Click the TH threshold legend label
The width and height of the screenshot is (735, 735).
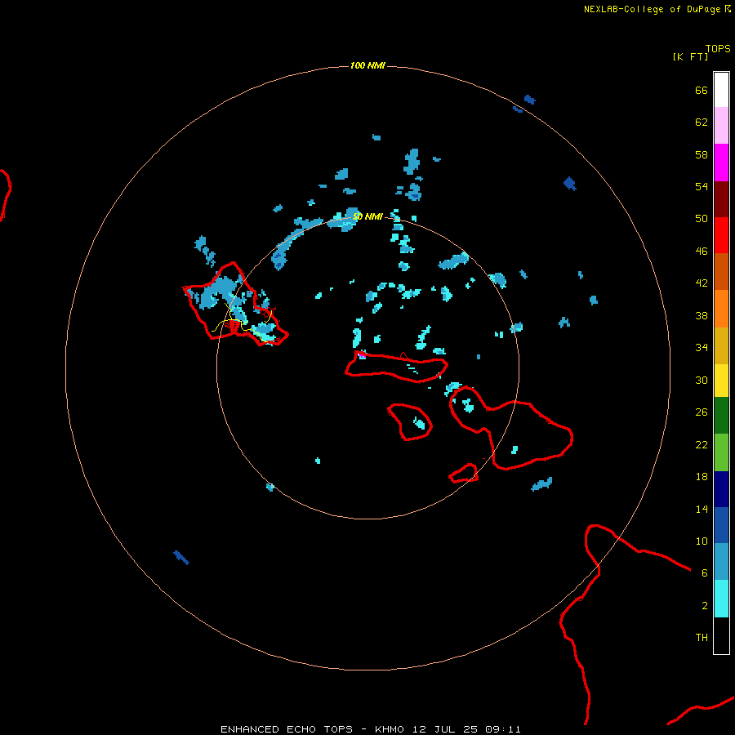pos(702,638)
